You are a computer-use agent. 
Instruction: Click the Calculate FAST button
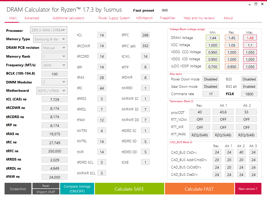click(x=199, y=189)
